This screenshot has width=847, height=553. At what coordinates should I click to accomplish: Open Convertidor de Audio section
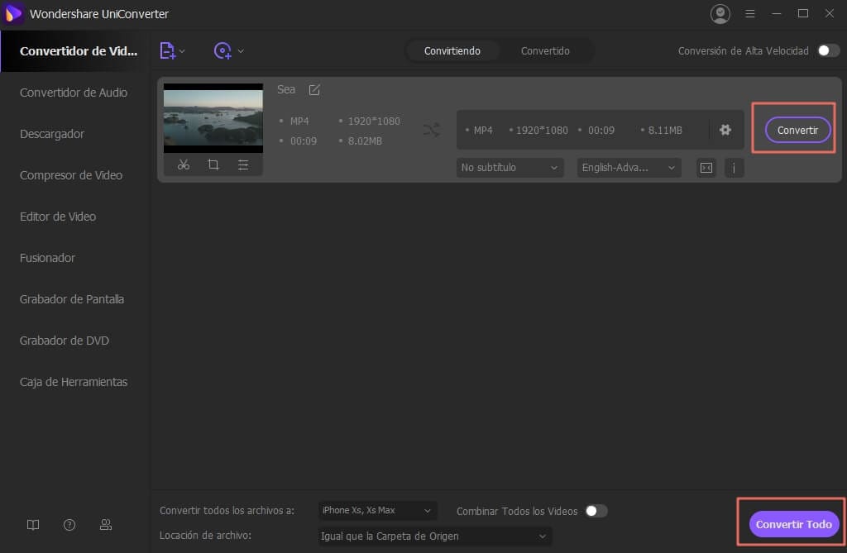click(x=74, y=93)
